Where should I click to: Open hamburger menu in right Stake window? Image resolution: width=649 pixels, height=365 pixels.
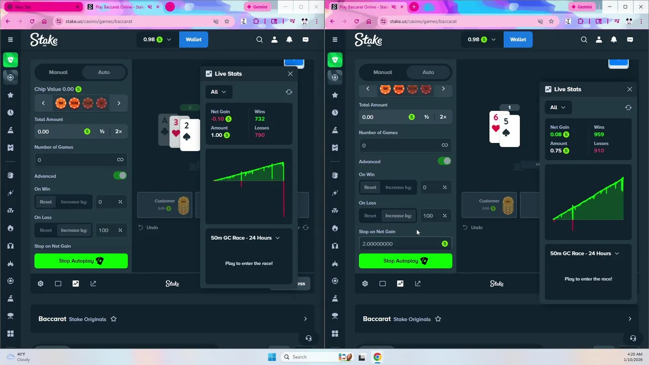335,40
